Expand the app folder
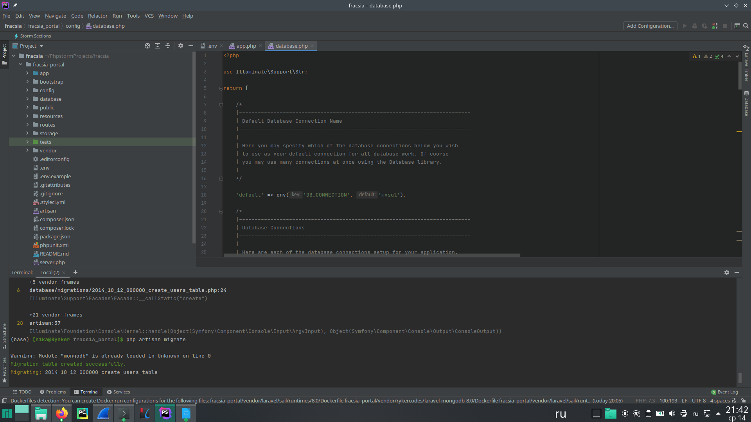The width and height of the screenshot is (751, 422). coord(27,73)
